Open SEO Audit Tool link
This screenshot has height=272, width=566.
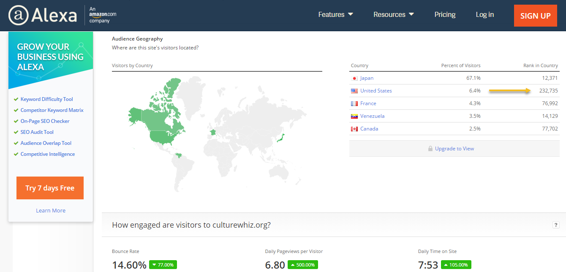tap(37, 132)
